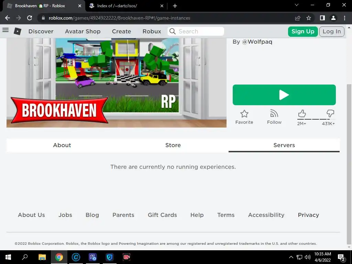Select the Brookhaven RP - Roblox tab

pyautogui.click(x=44, y=6)
